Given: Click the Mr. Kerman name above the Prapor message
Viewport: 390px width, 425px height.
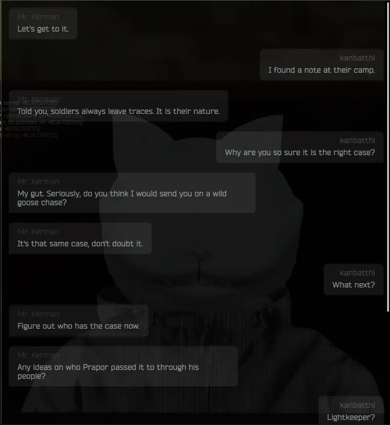Looking at the screenshot, I should [x=38, y=355].
